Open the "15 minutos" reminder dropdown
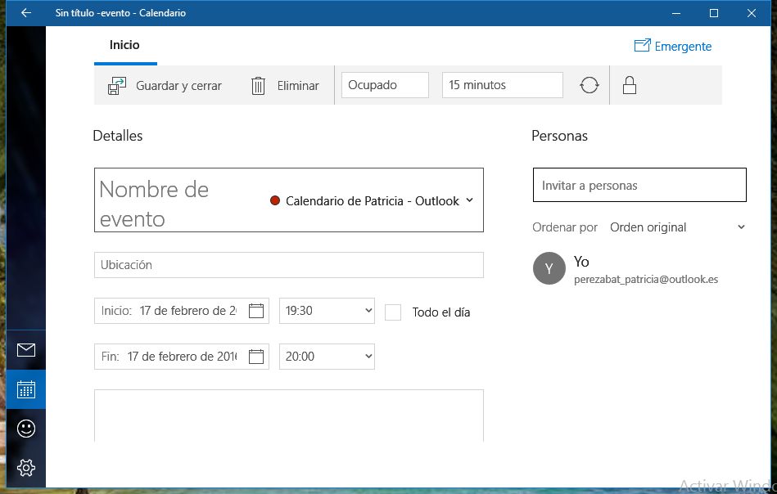Screen dimensions: 777x494 click(x=502, y=85)
